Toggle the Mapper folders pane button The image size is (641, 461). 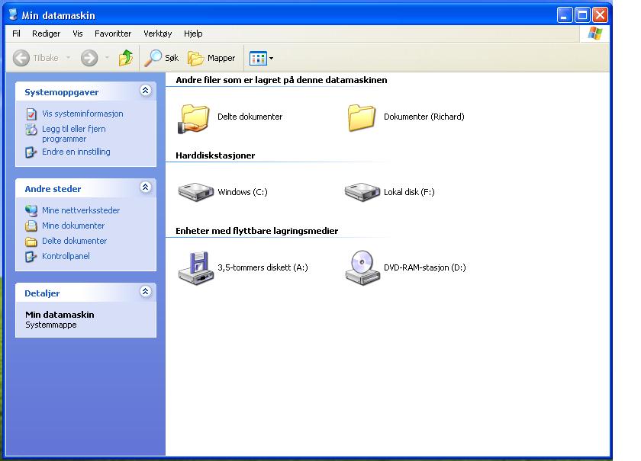211,58
